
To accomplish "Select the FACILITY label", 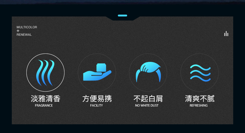I will pyautogui.click(x=96, y=105).
